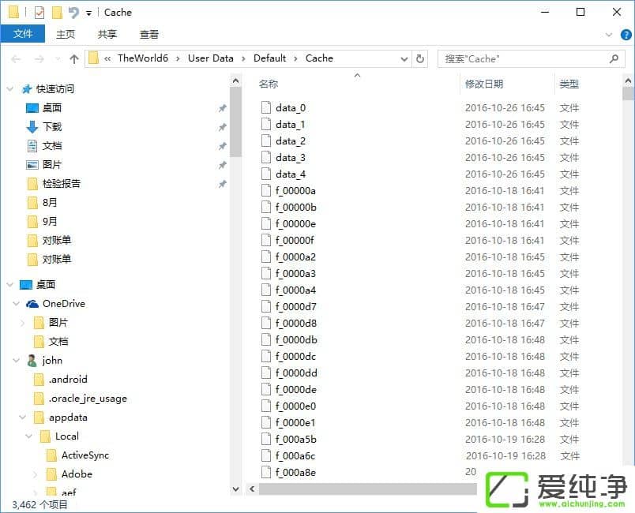
Task: Navigate up to Default folder via up arrow
Action: [73, 58]
